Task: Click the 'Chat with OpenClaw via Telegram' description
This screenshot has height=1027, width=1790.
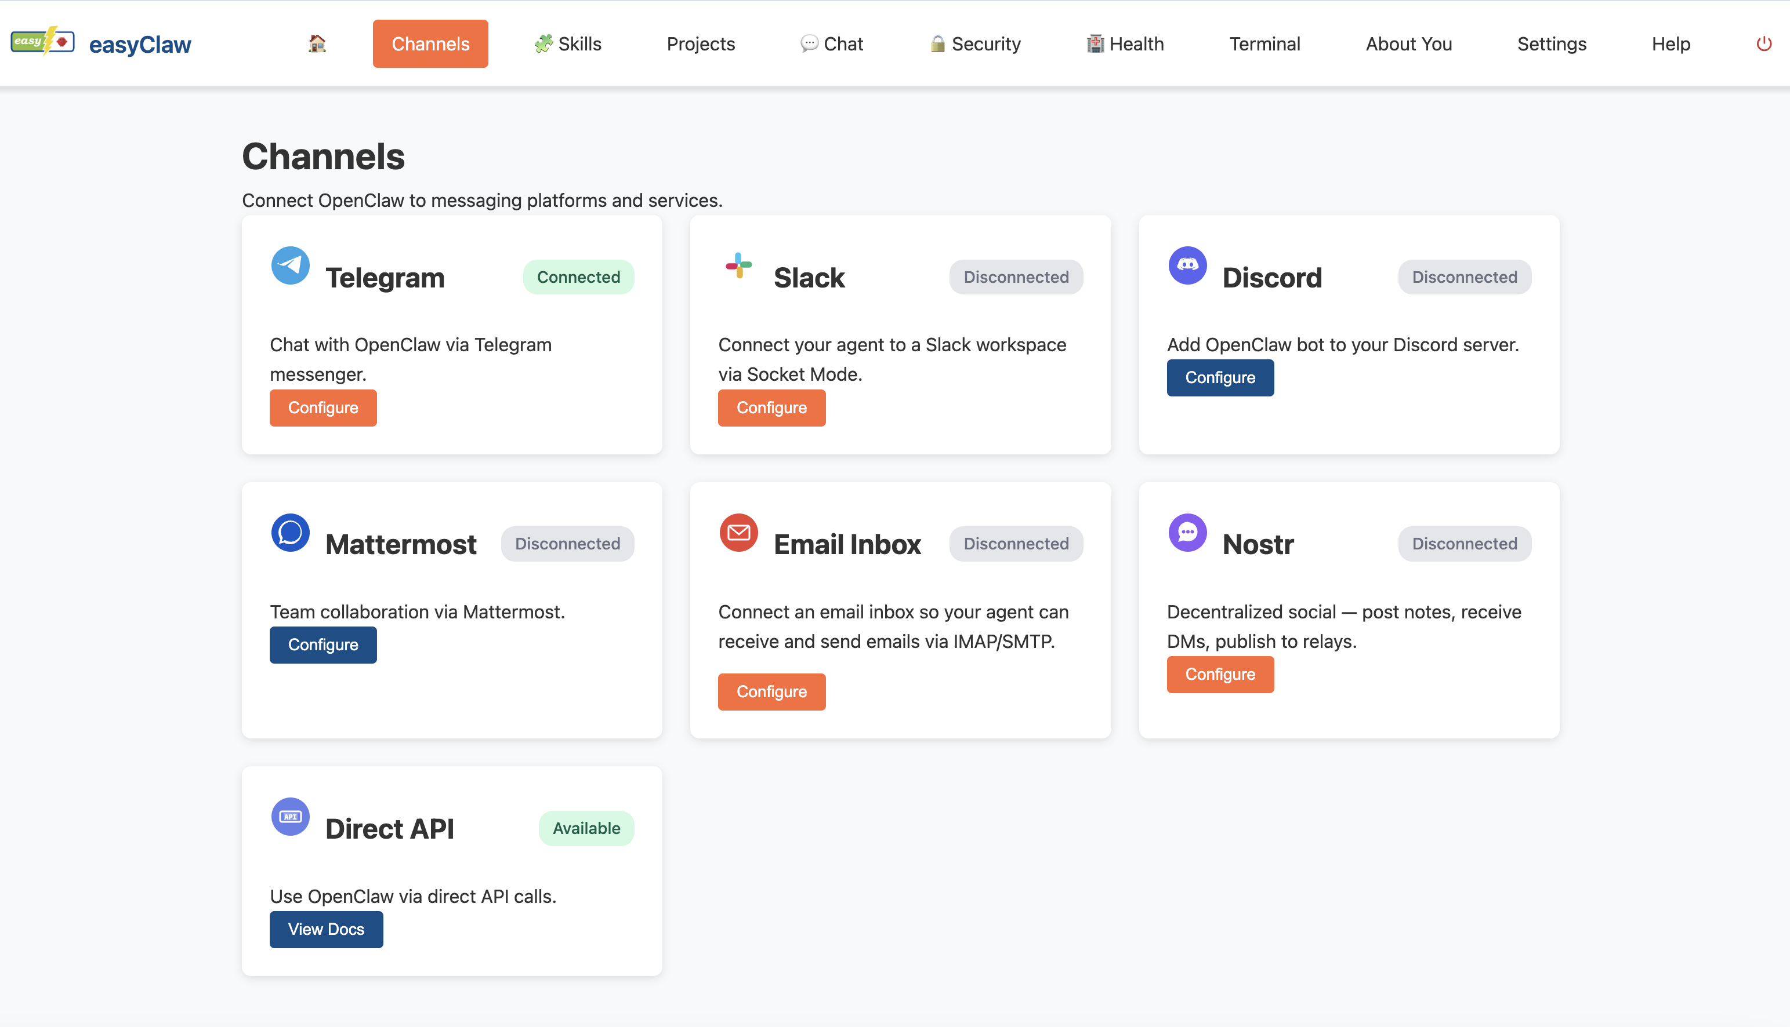Action: [411, 359]
